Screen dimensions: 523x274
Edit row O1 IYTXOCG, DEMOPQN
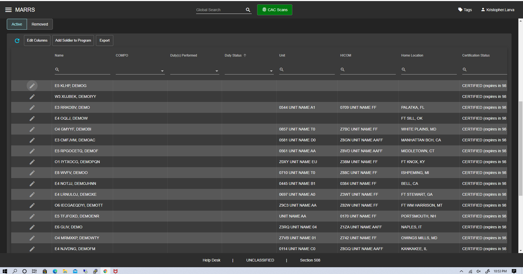(x=32, y=162)
